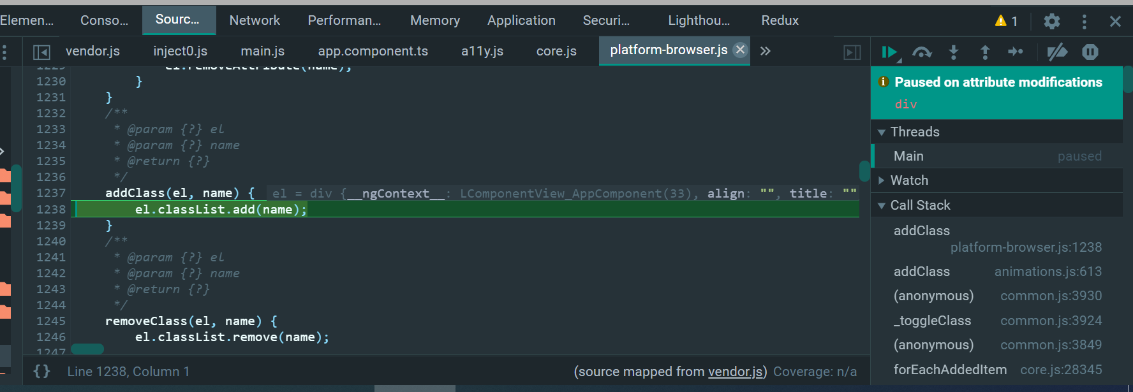Select the Main thread row
This screenshot has height=392, width=1133.
996,156
